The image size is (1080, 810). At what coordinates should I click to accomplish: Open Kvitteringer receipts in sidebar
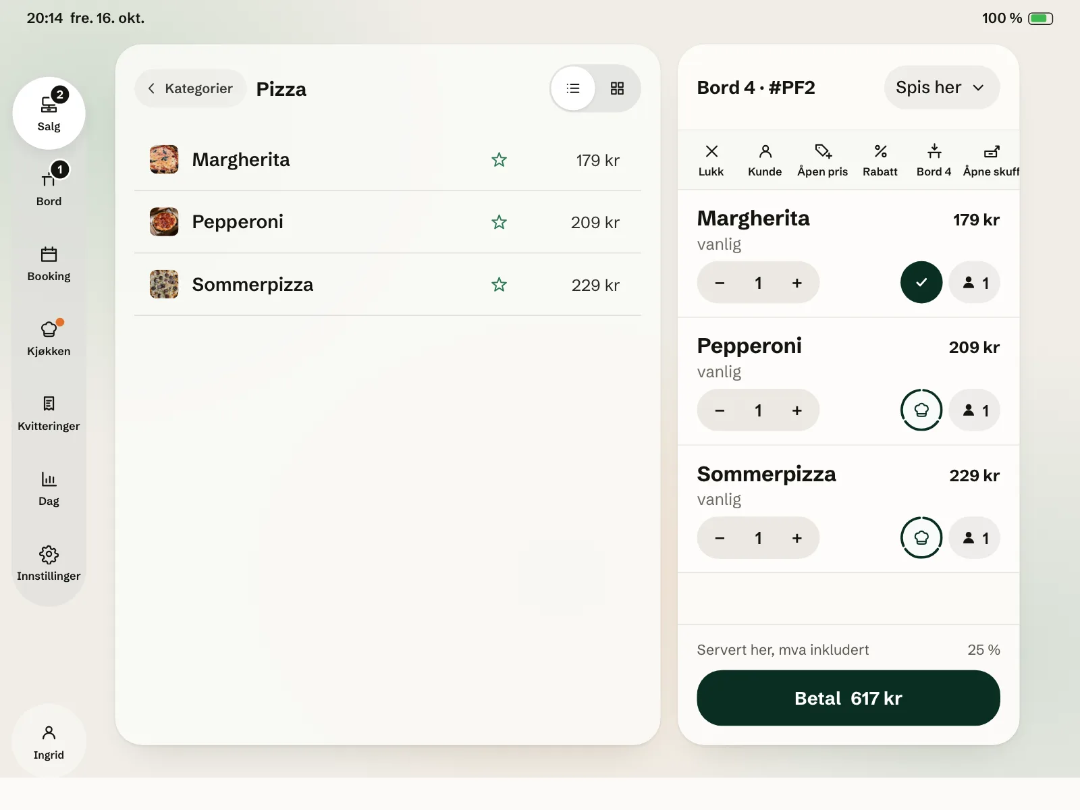tap(49, 413)
